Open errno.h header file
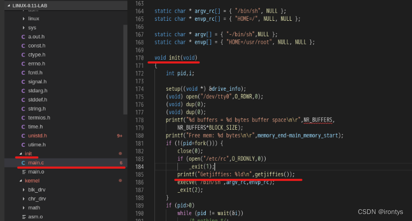This screenshot has height=221, width=412. (x=36, y=64)
